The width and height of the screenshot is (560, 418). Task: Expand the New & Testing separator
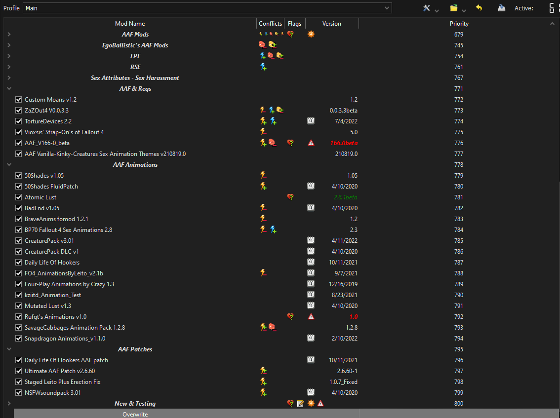click(x=9, y=403)
